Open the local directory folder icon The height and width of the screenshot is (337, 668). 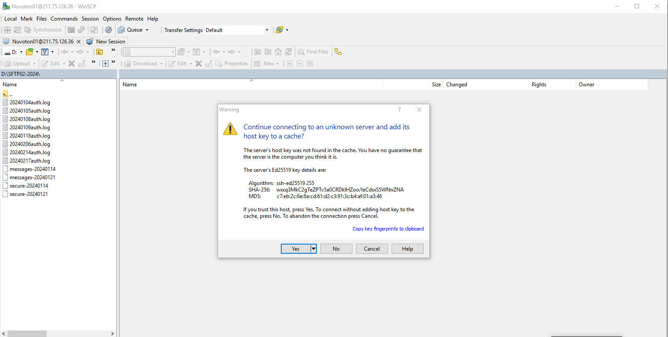coord(29,52)
